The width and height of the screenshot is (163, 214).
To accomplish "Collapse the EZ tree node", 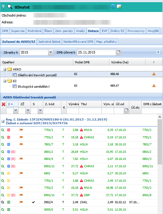I will tap(5, 81).
